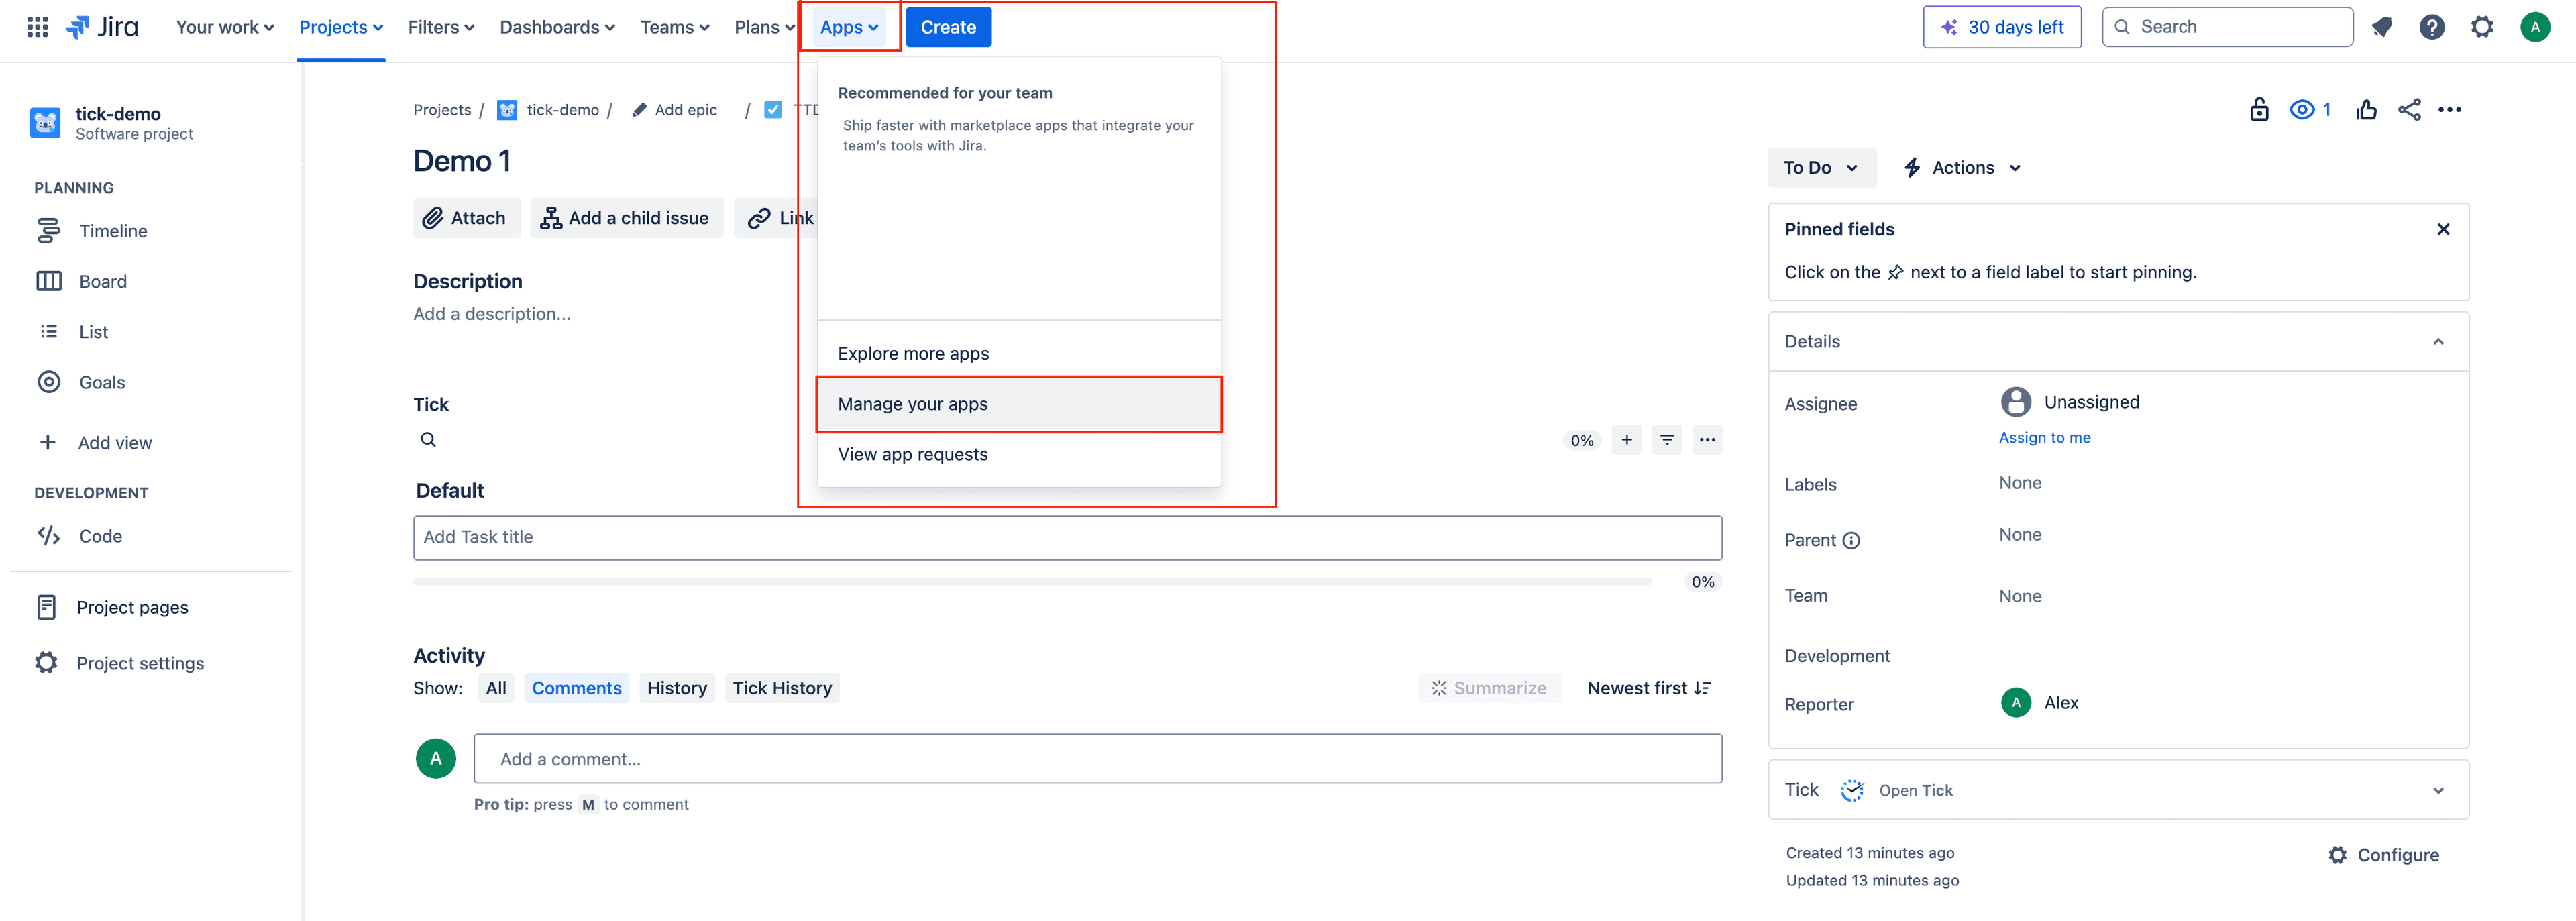Click the Tick filter icon

(x=1667, y=440)
